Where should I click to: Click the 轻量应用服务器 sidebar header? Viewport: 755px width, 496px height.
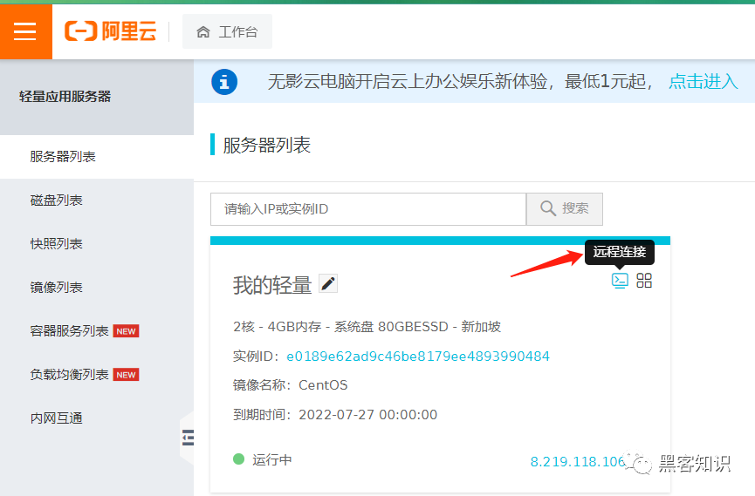pyautogui.click(x=65, y=97)
